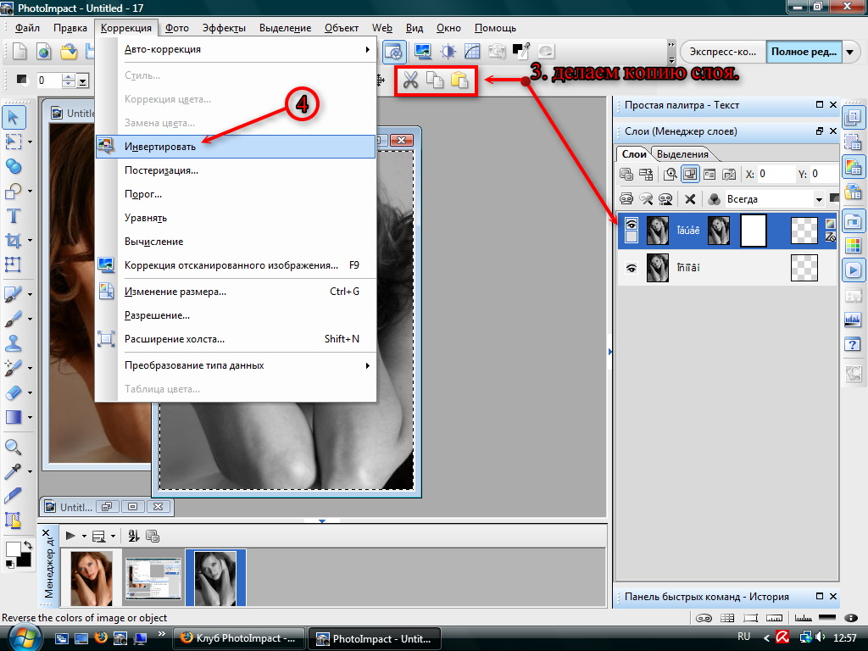Click Расширение холста menu item
Screen dimensions: 868x651
[x=236, y=339]
